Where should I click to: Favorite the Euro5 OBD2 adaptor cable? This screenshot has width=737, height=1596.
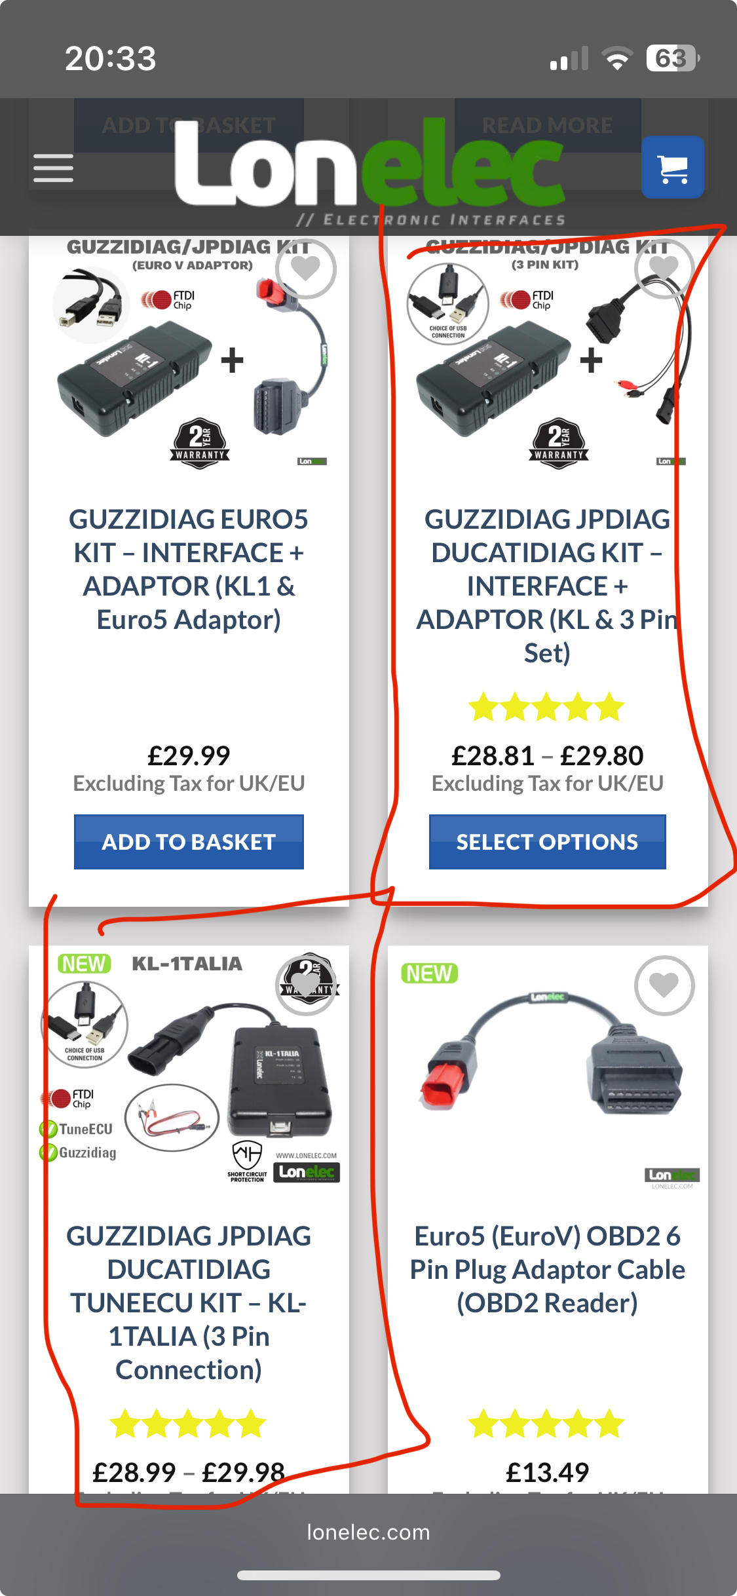tap(664, 985)
